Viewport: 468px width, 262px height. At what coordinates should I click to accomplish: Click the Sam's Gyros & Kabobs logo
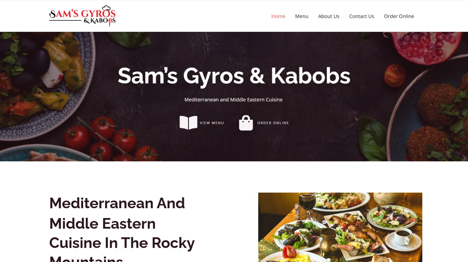tap(82, 16)
